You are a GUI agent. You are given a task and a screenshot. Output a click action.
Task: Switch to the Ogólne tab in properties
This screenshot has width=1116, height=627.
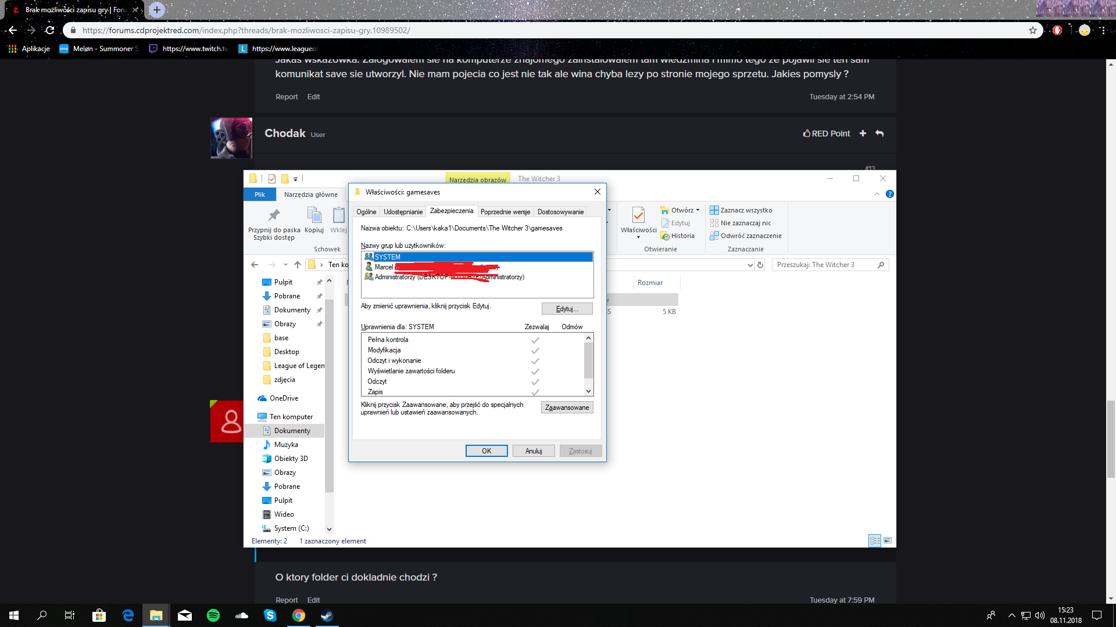366,212
